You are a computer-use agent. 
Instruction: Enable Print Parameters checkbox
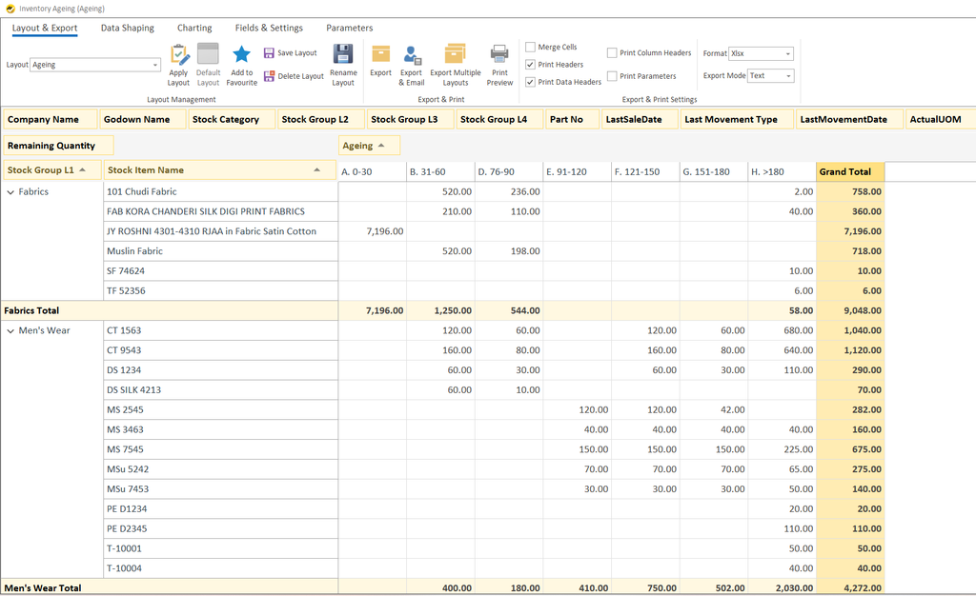click(612, 76)
